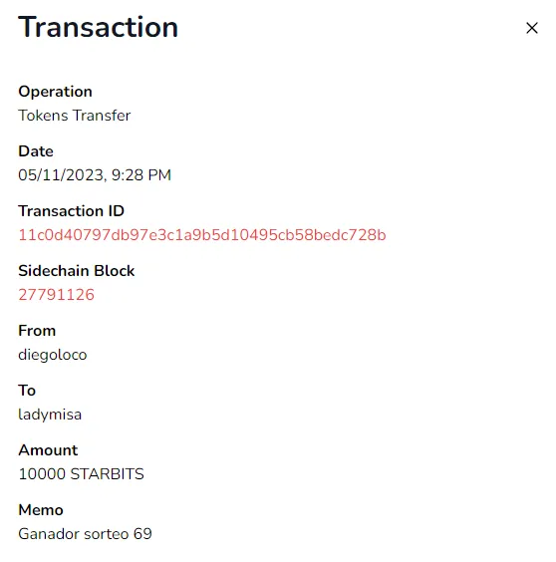Click the date value 05/11/2023, 9:28 PM
Image resolution: width=556 pixels, height=562 pixels.
[x=95, y=175]
